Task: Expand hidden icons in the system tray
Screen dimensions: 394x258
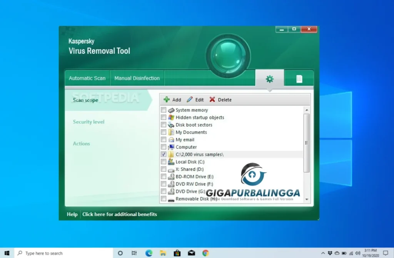Action: click(323, 253)
